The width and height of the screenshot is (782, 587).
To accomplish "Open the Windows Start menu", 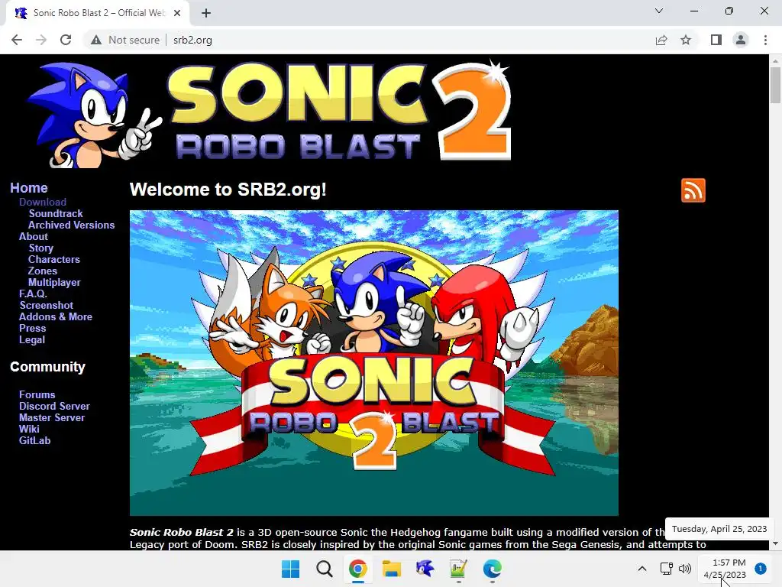I will tap(290, 569).
